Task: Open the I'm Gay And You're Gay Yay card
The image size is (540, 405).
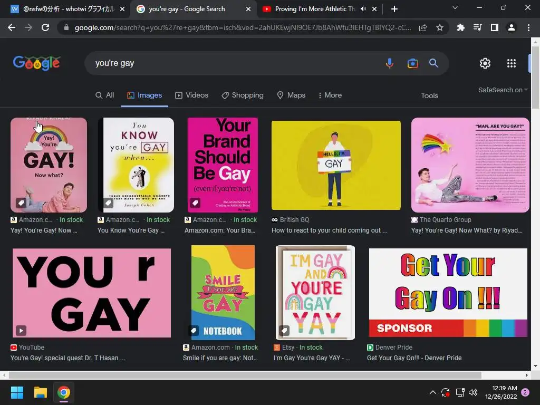Action: (315, 293)
